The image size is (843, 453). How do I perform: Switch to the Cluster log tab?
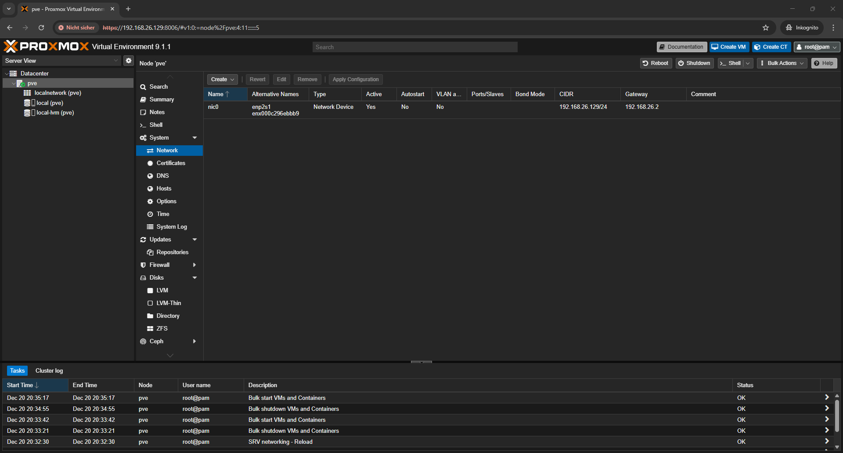(x=49, y=371)
